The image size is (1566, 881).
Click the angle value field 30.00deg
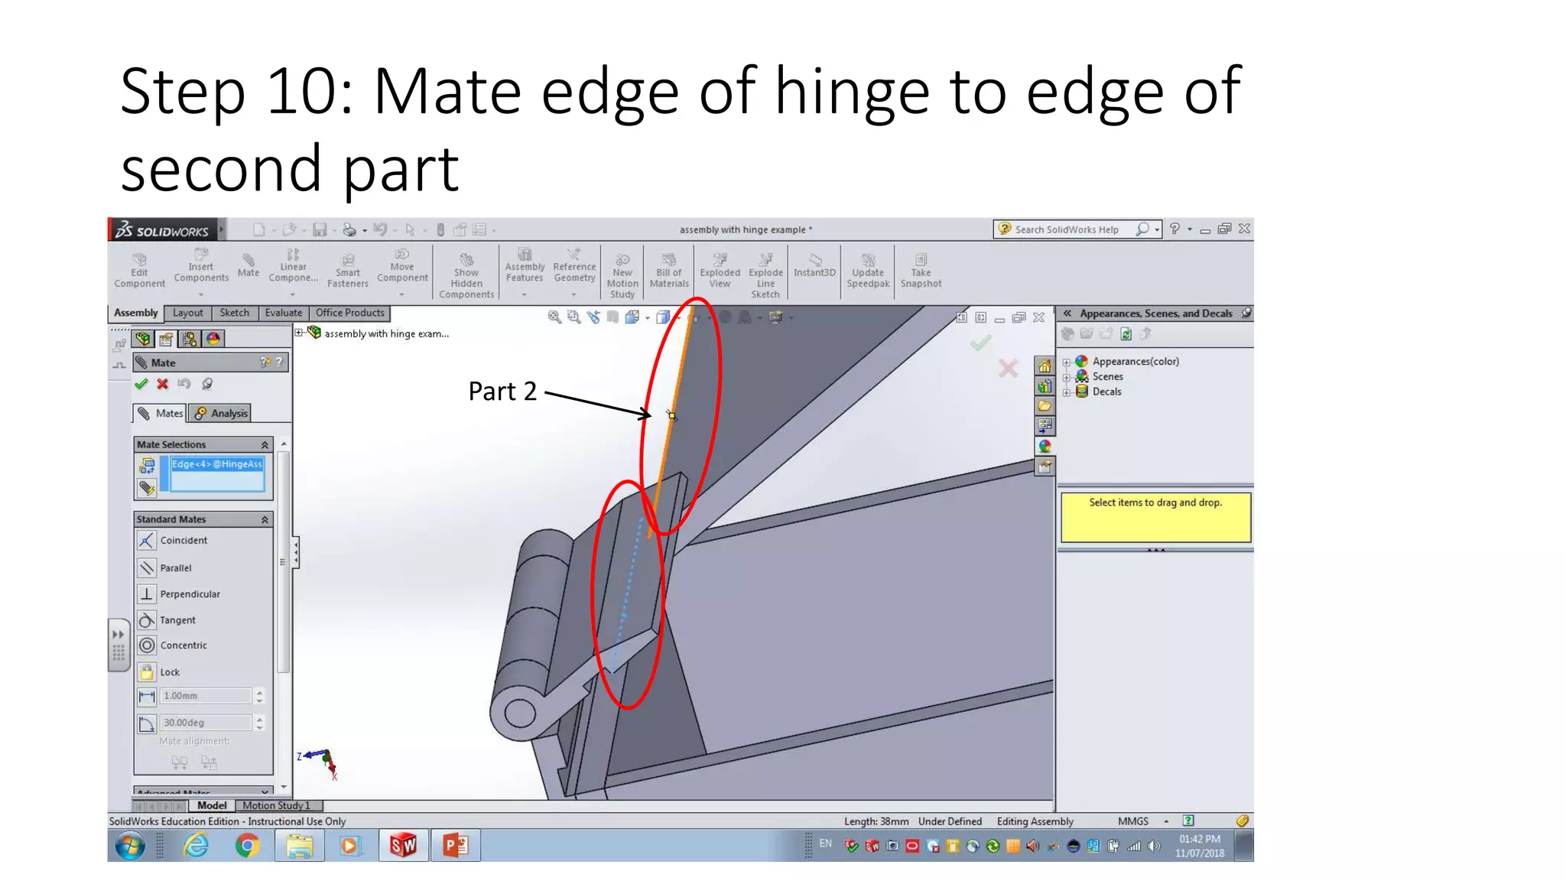(206, 723)
